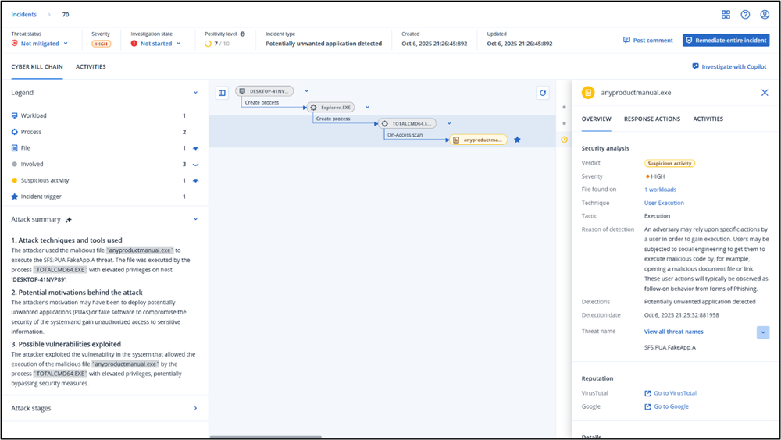
Task: Toggle visibility of Suspicious activity in legend
Action: pos(195,181)
